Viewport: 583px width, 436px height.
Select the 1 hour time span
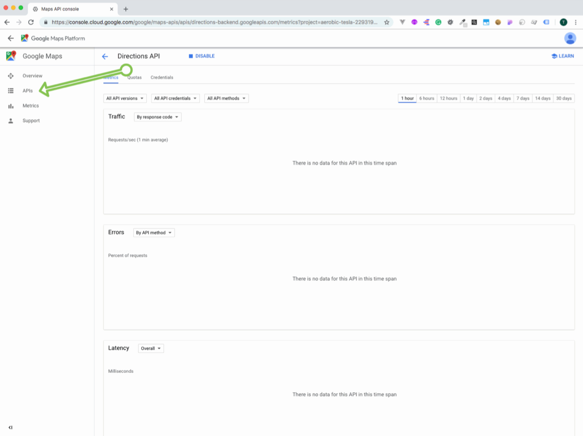407,98
